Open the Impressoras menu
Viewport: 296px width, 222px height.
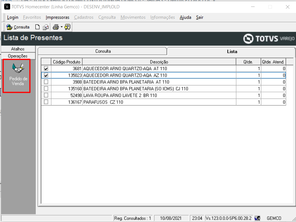pos(57,17)
